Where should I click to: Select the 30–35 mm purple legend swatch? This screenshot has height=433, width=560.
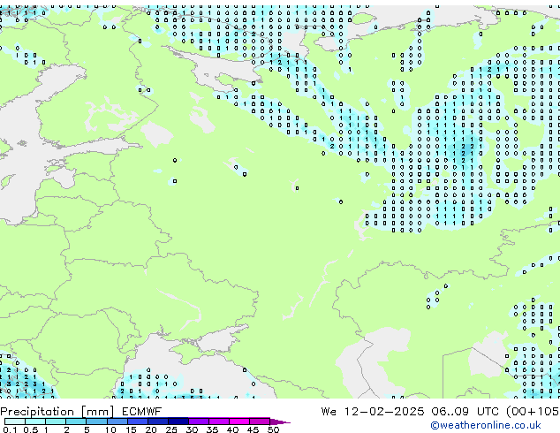199,422
